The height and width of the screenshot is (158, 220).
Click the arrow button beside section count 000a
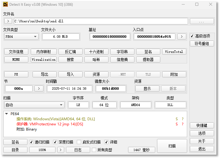(x=39, y=89)
